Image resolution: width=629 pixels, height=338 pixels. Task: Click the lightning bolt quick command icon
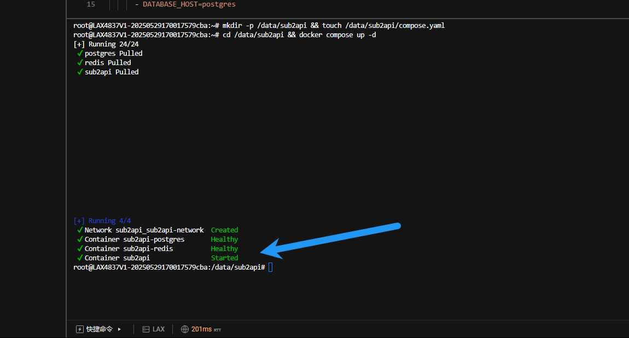(x=80, y=329)
